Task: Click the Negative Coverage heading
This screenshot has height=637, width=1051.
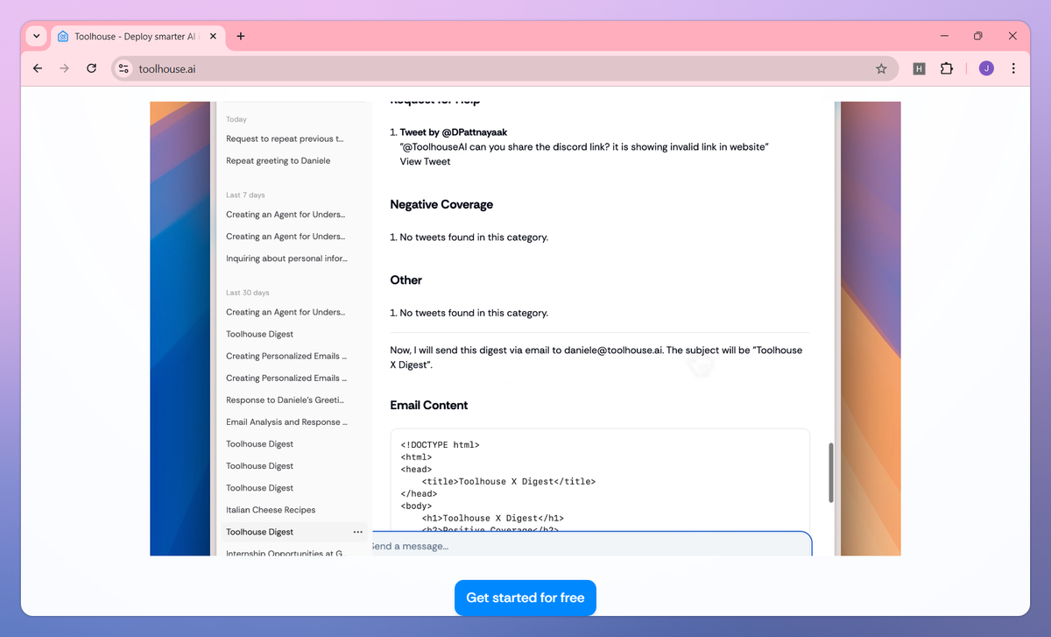Action: [x=441, y=204]
